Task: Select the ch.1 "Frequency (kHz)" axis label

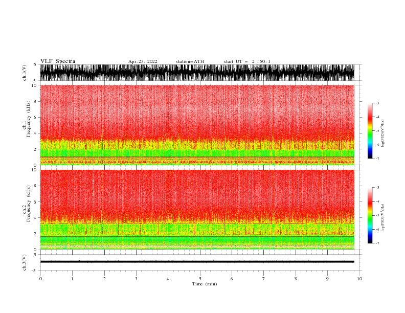Action: (x=29, y=119)
